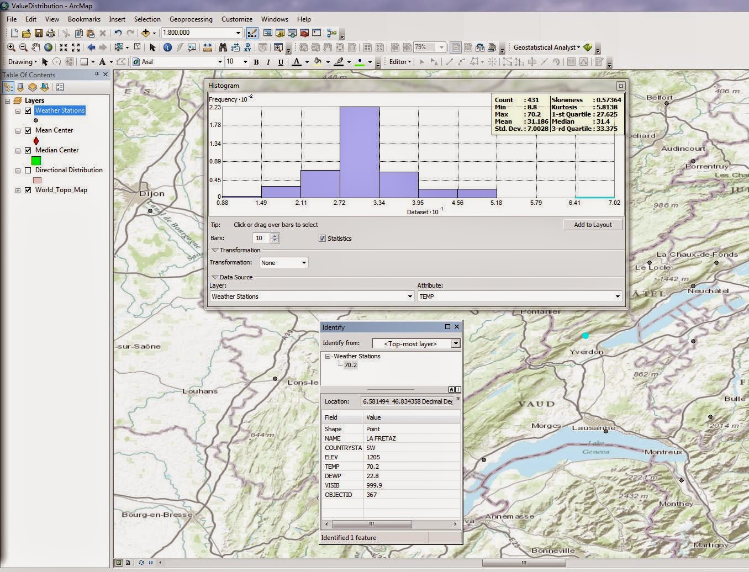Open the Editor menu on Editor toolbar

[399, 61]
